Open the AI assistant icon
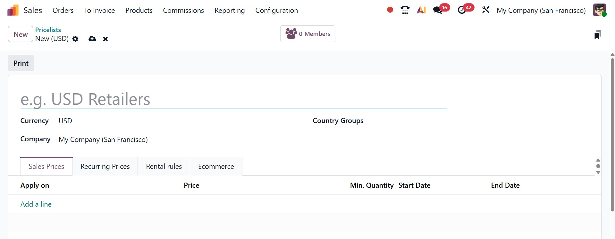The width and height of the screenshot is (615, 239). point(421,10)
